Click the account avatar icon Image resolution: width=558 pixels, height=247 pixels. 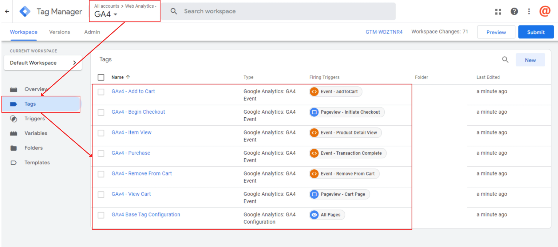pos(545,12)
